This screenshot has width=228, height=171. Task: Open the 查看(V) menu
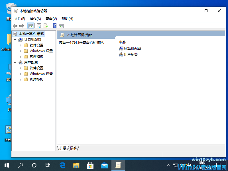(x=51, y=19)
